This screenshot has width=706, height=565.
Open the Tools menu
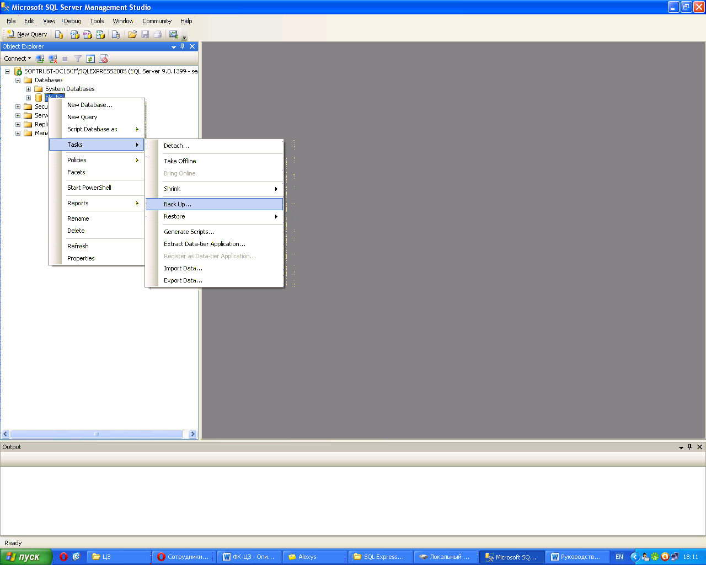[x=97, y=21]
